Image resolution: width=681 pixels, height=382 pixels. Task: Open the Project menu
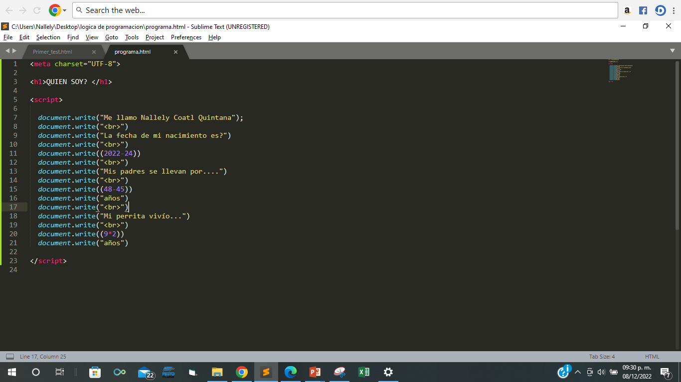[x=155, y=37]
